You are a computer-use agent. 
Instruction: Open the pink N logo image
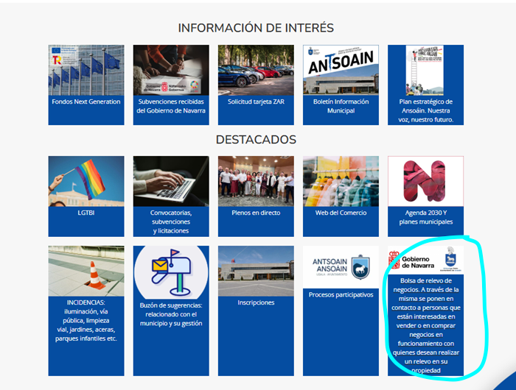pos(426,181)
